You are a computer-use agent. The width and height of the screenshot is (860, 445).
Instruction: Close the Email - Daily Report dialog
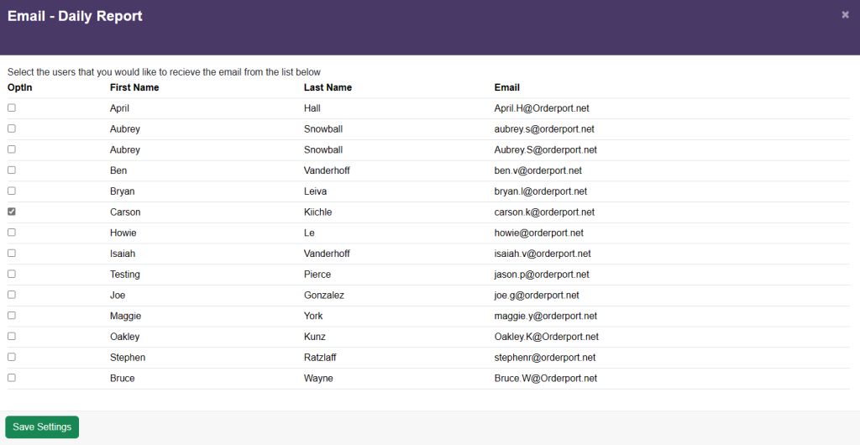click(845, 14)
